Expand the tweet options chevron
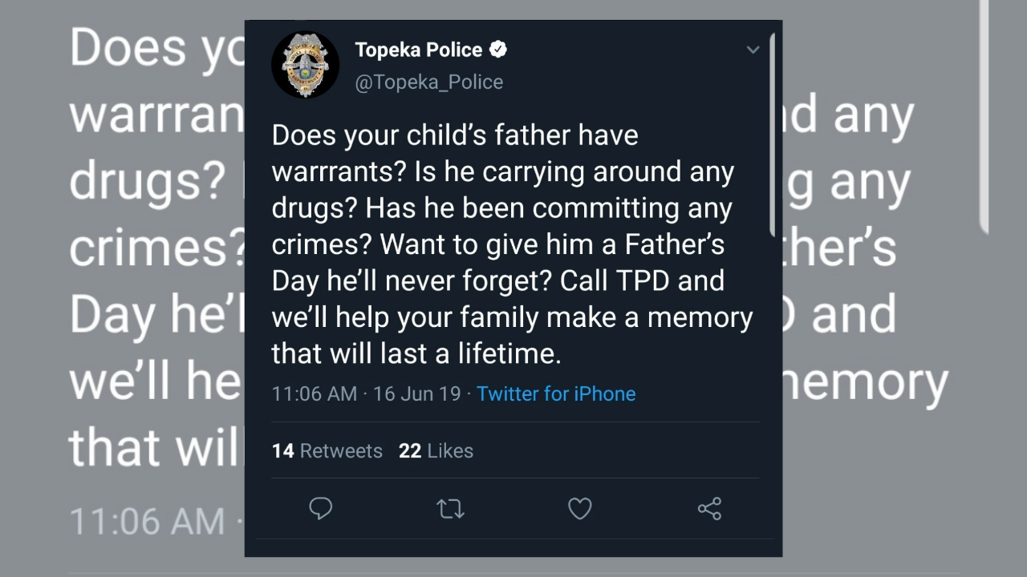1027x577 pixels. click(x=753, y=50)
